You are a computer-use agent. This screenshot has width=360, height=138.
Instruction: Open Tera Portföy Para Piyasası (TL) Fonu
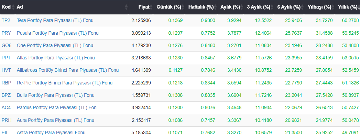(55, 20)
